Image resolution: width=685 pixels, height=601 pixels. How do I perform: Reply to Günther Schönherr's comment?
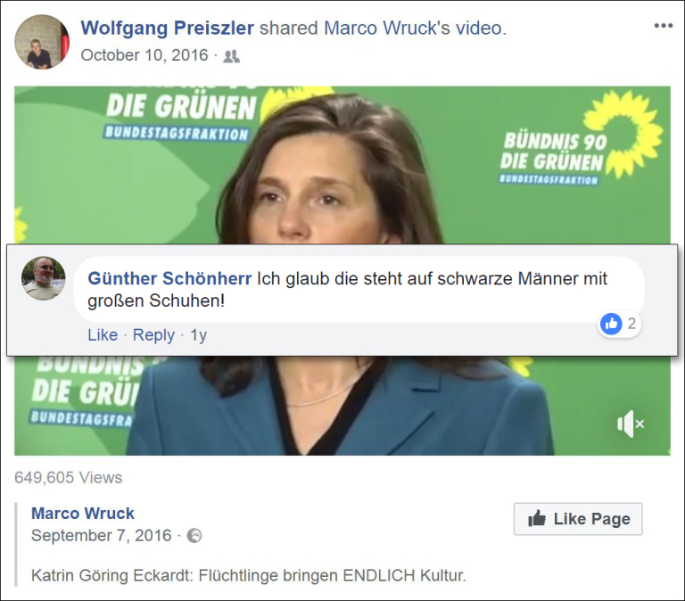(153, 335)
